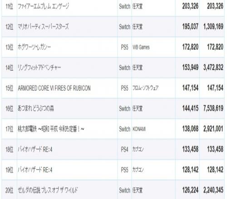
Task: Click the 195,037 sales figure
Action: [190, 27]
